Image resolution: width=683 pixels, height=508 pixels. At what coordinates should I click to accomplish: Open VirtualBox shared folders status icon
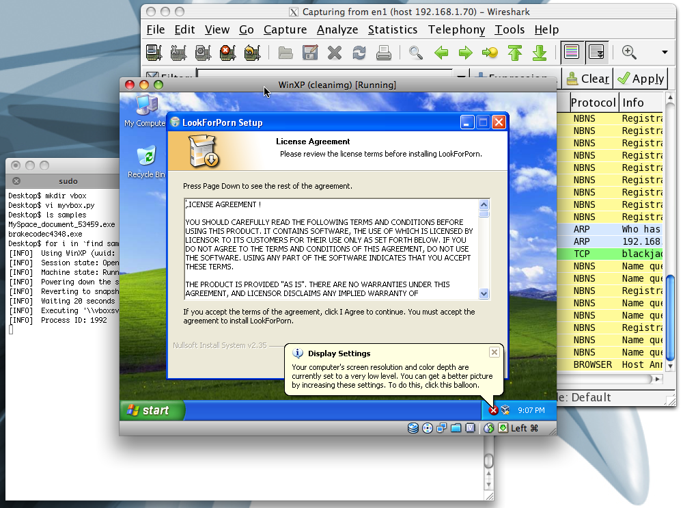tap(456, 428)
